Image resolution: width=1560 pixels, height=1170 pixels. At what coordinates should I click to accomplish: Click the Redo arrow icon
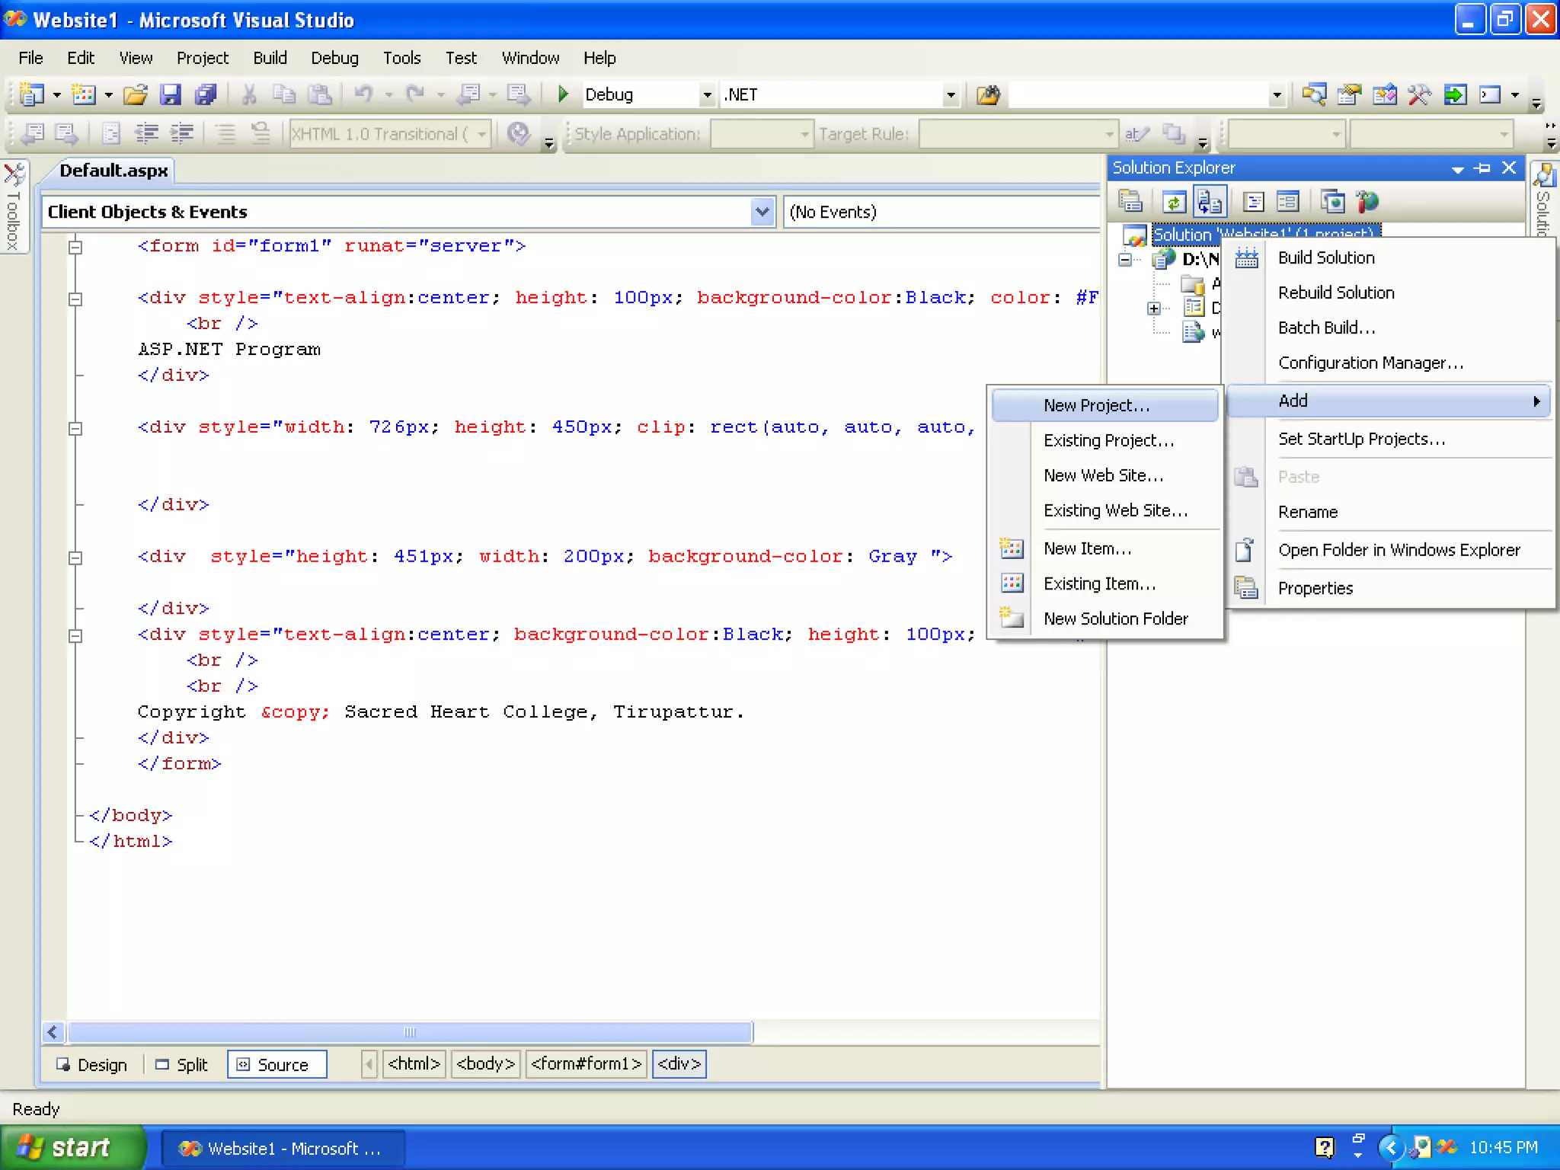416,94
